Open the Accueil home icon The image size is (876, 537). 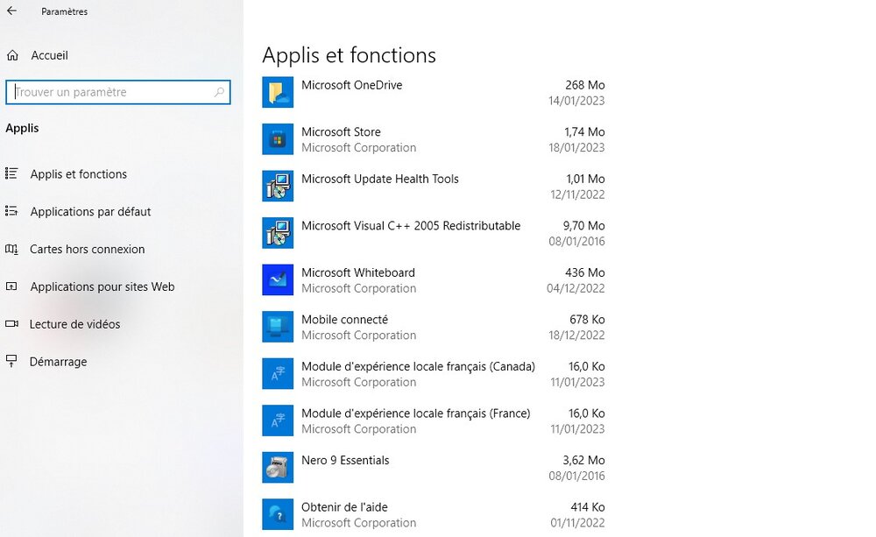12,55
